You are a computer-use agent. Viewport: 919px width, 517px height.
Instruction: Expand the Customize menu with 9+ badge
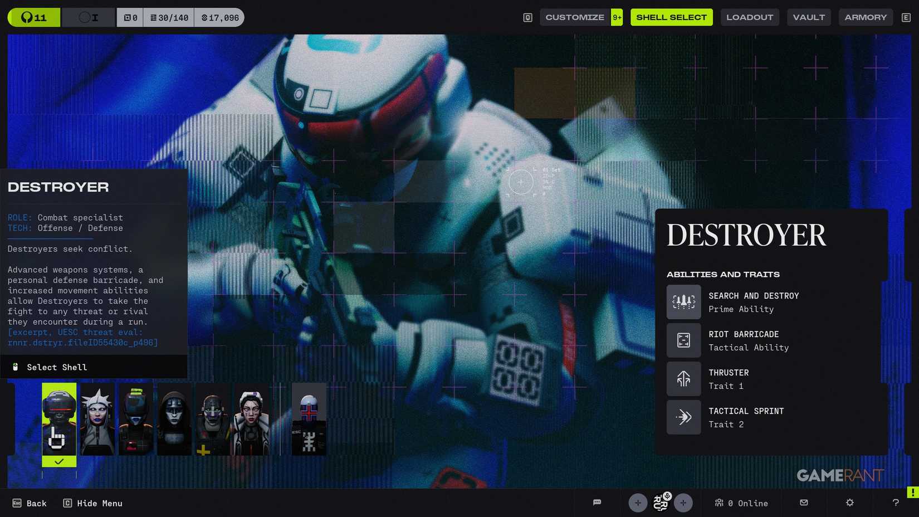pyautogui.click(x=574, y=17)
